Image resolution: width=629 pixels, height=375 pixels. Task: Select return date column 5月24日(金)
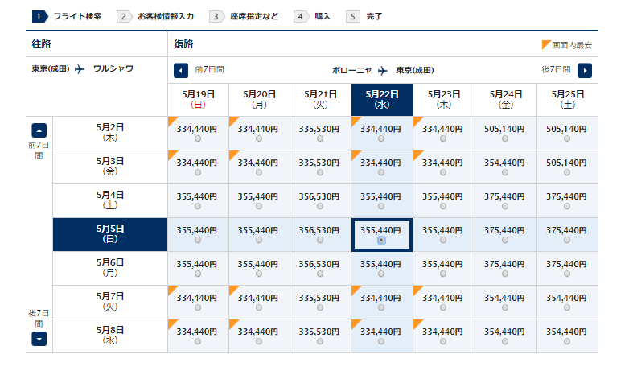coord(506,100)
